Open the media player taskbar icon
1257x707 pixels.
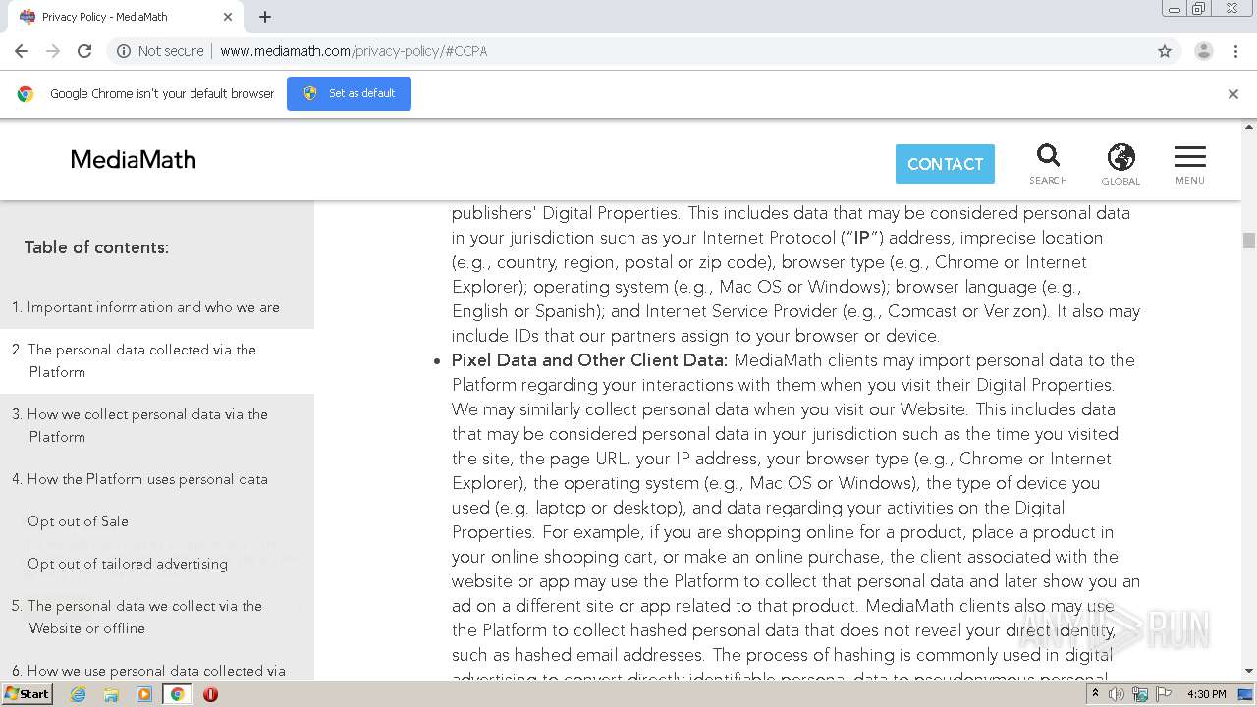pos(144,694)
